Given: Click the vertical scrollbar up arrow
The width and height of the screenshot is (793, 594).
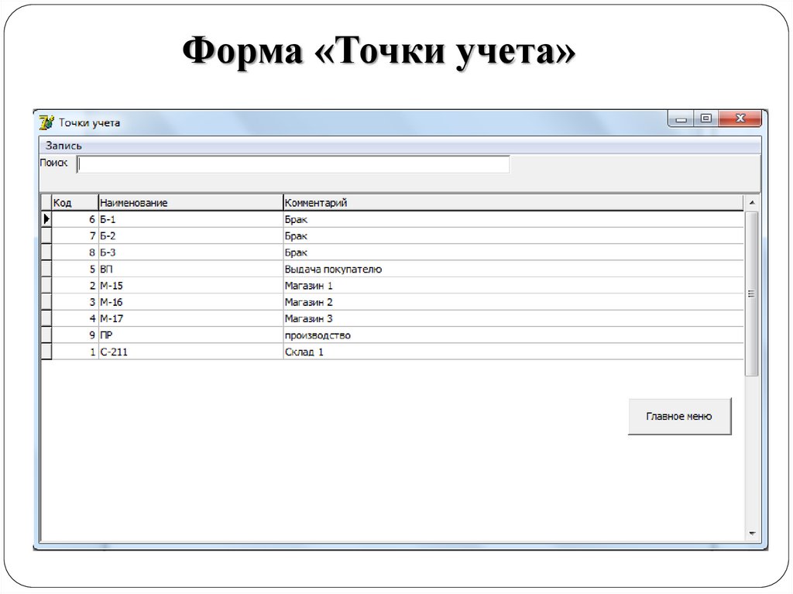Looking at the screenshot, I should [x=750, y=202].
